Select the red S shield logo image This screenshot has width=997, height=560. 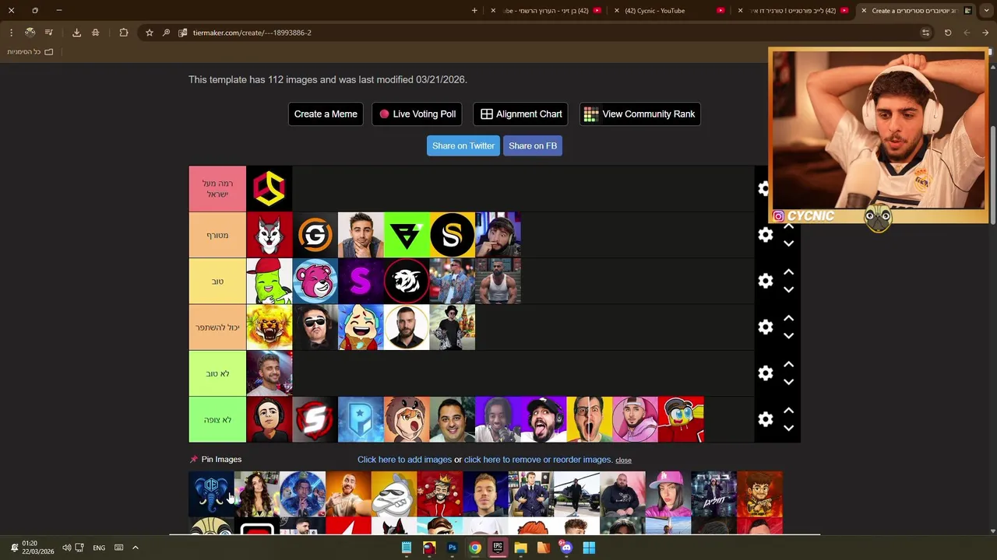pos(315,419)
